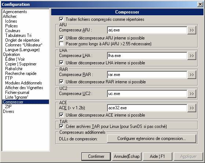
Task: Toggle Traiter fichiers compressés comme répertoires
Action: [61, 19]
